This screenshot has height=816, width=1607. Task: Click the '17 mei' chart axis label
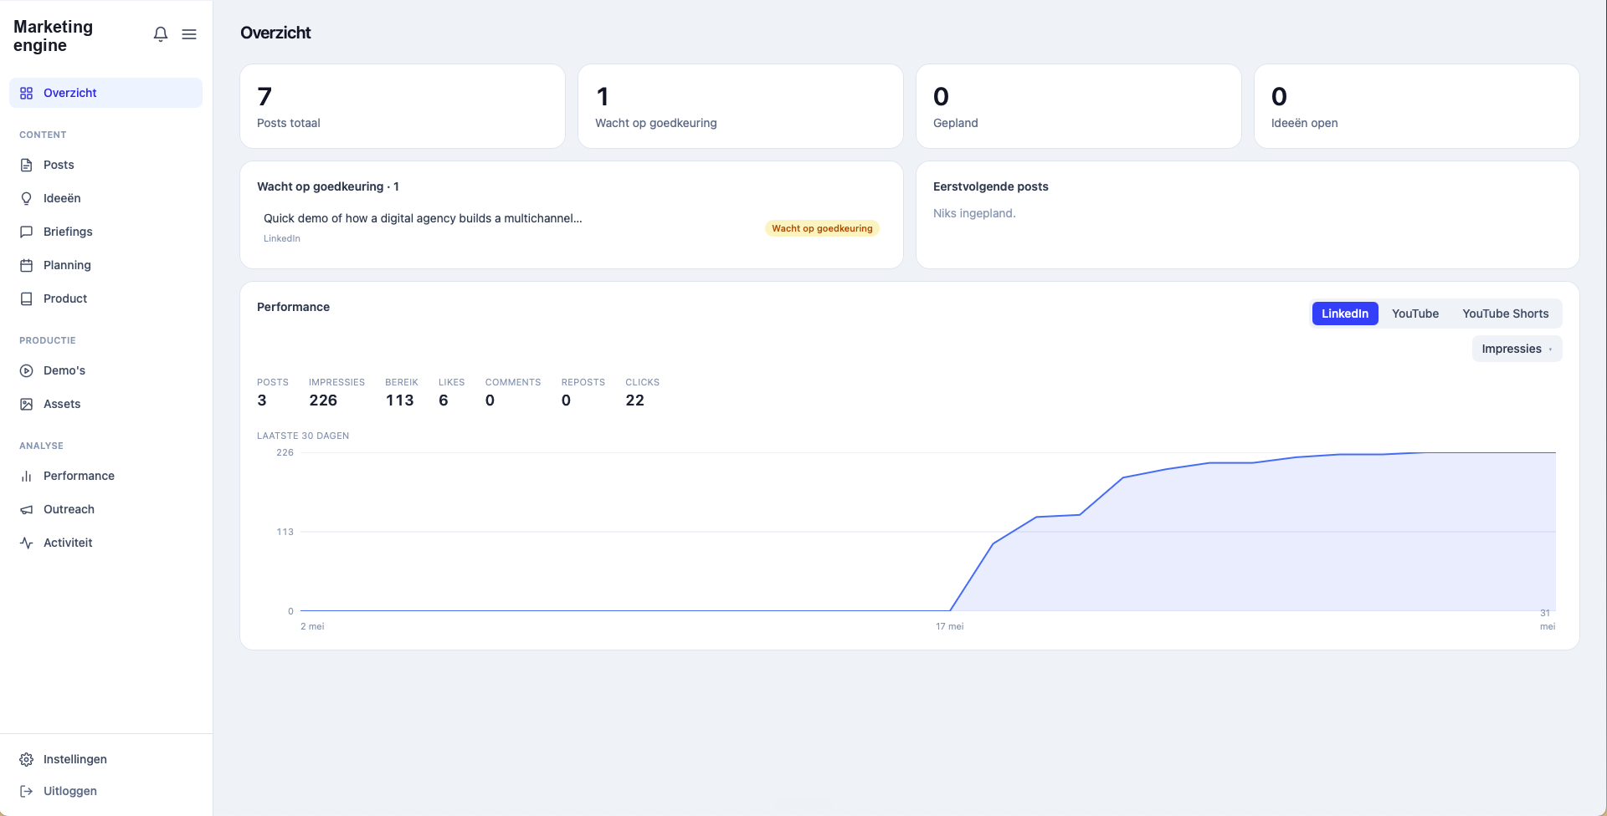[949, 626]
